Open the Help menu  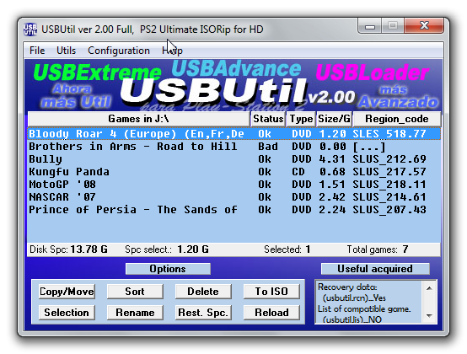click(x=173, y=51)
